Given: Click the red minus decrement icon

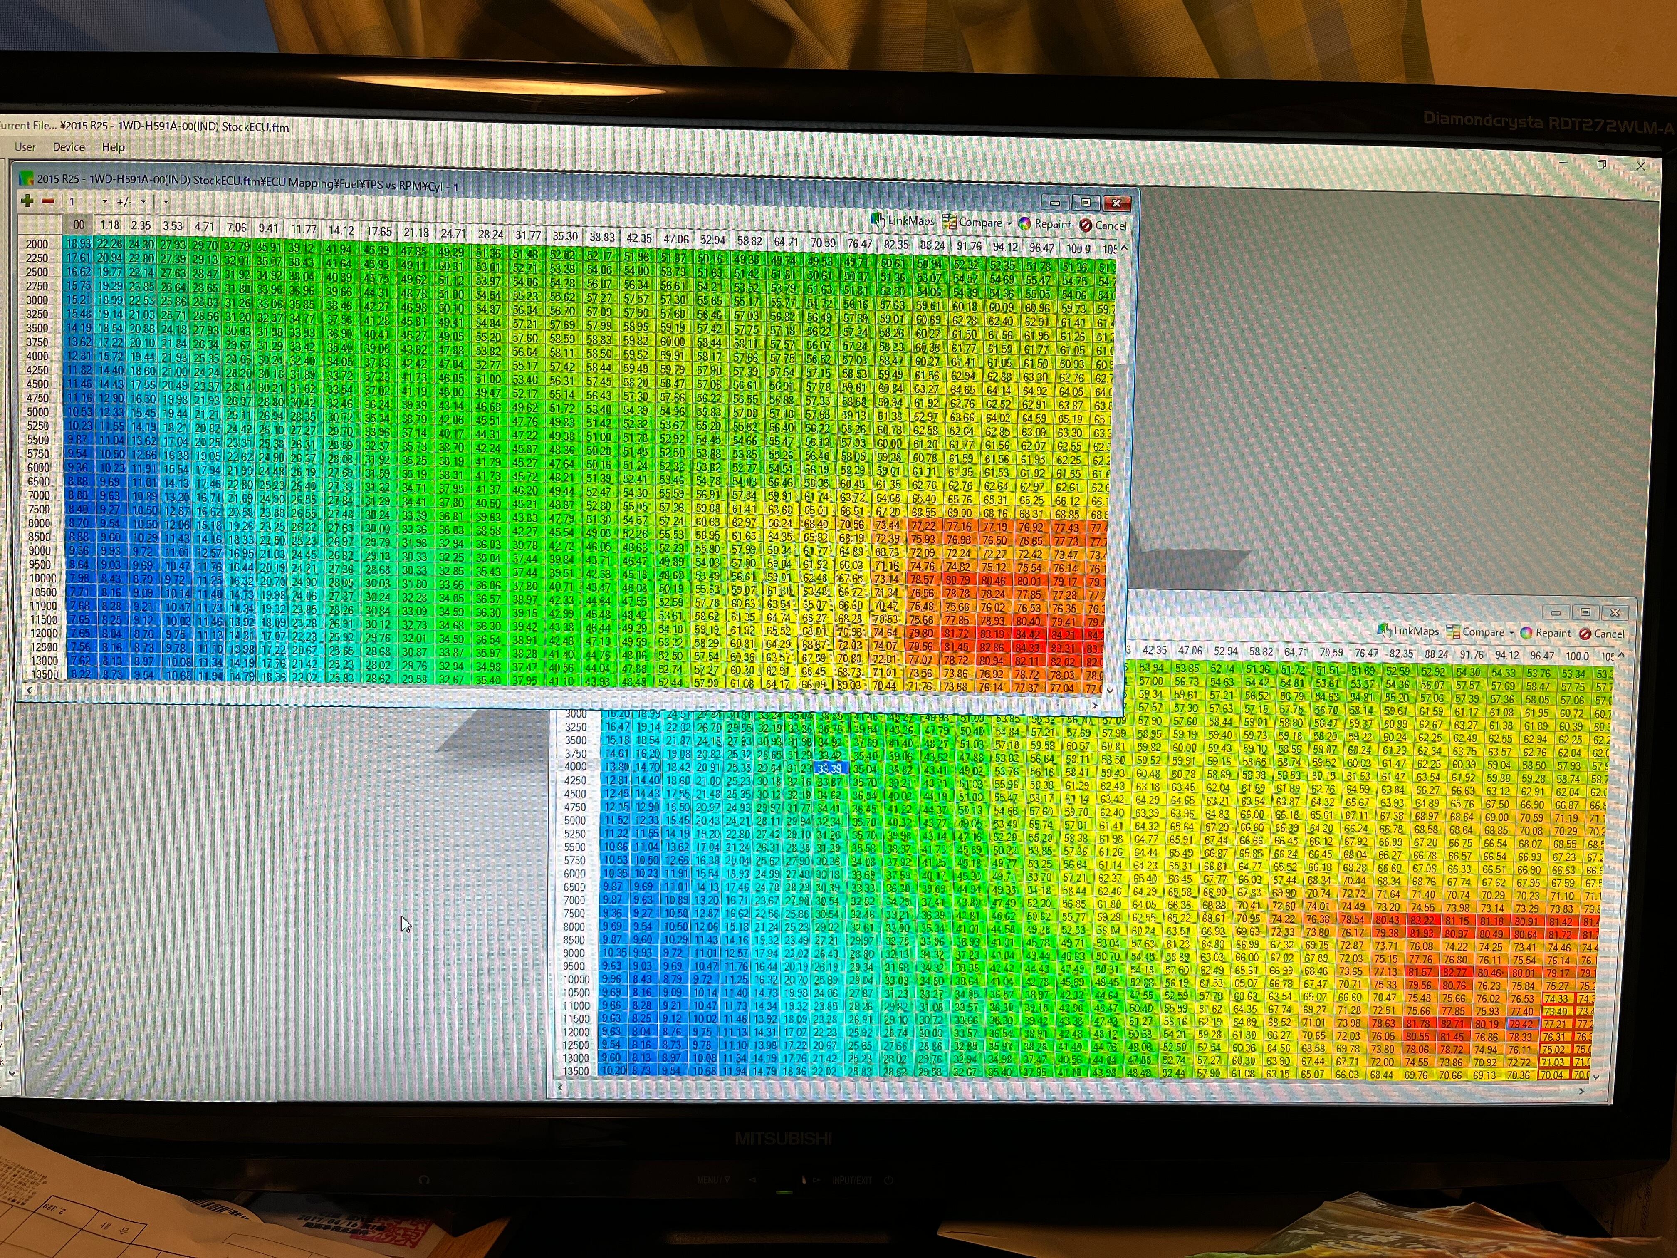Looking at the screenshot, I should point(49,201).
